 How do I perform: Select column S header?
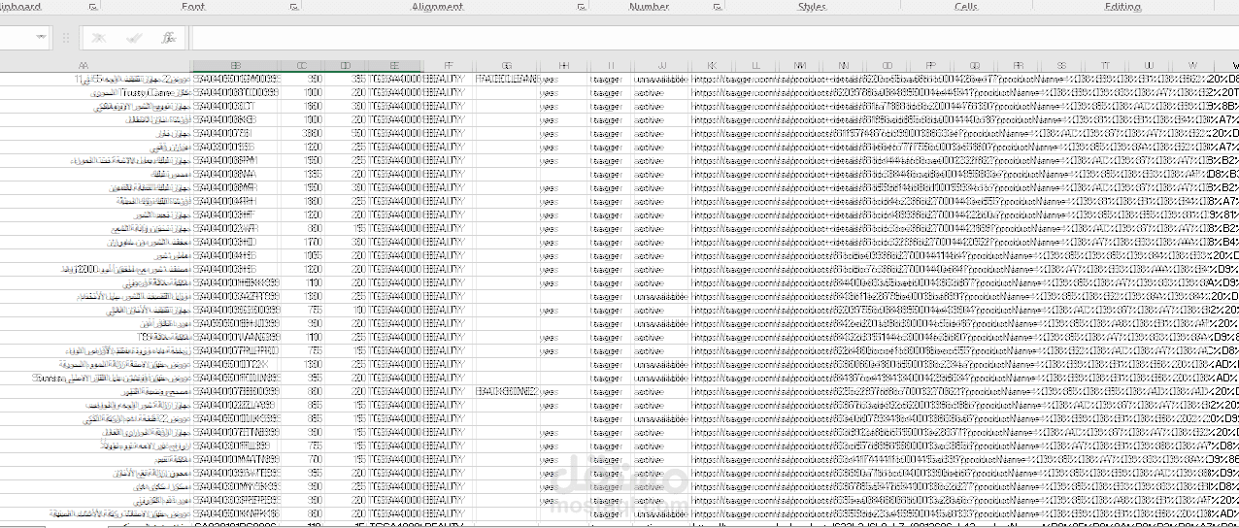pyautogui.click(x=1061, y=65)
